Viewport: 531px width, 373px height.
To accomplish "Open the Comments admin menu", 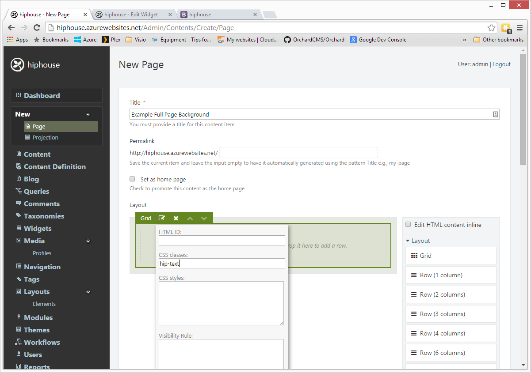I will point(42,203).
